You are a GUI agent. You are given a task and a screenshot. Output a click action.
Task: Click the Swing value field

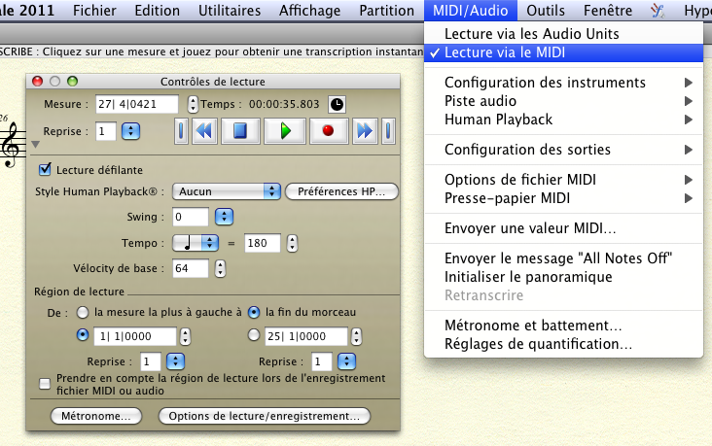pos(191,217)
